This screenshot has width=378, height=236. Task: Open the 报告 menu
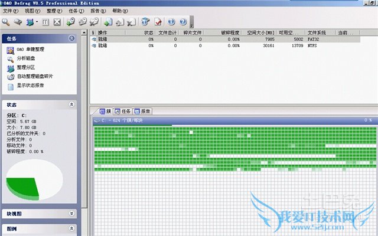pyautogui.click(x=99, y=11)
